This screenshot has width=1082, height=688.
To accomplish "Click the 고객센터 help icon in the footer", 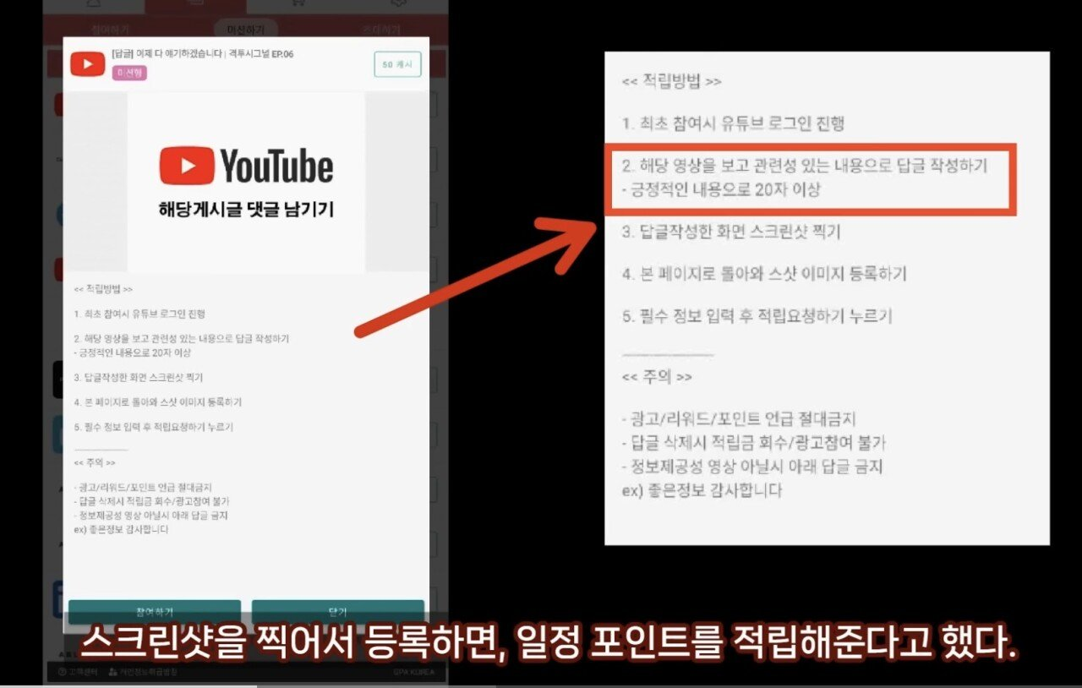I will (62, 672).
